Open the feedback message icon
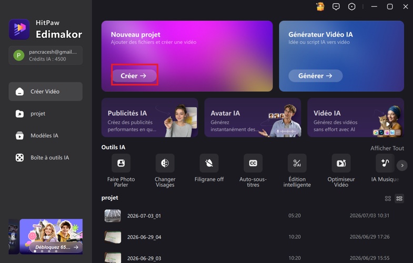Viewport: 413px width, 263px height. [x=336, y=7]
